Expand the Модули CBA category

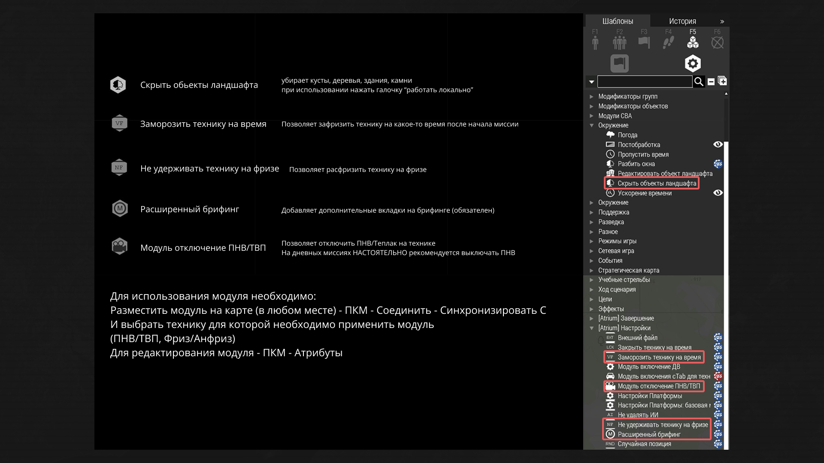point(591,116)
